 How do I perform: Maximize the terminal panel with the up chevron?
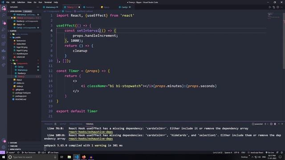(279, 124)
